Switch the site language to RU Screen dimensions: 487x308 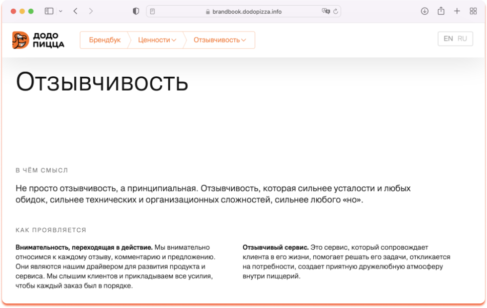[462, 39]
